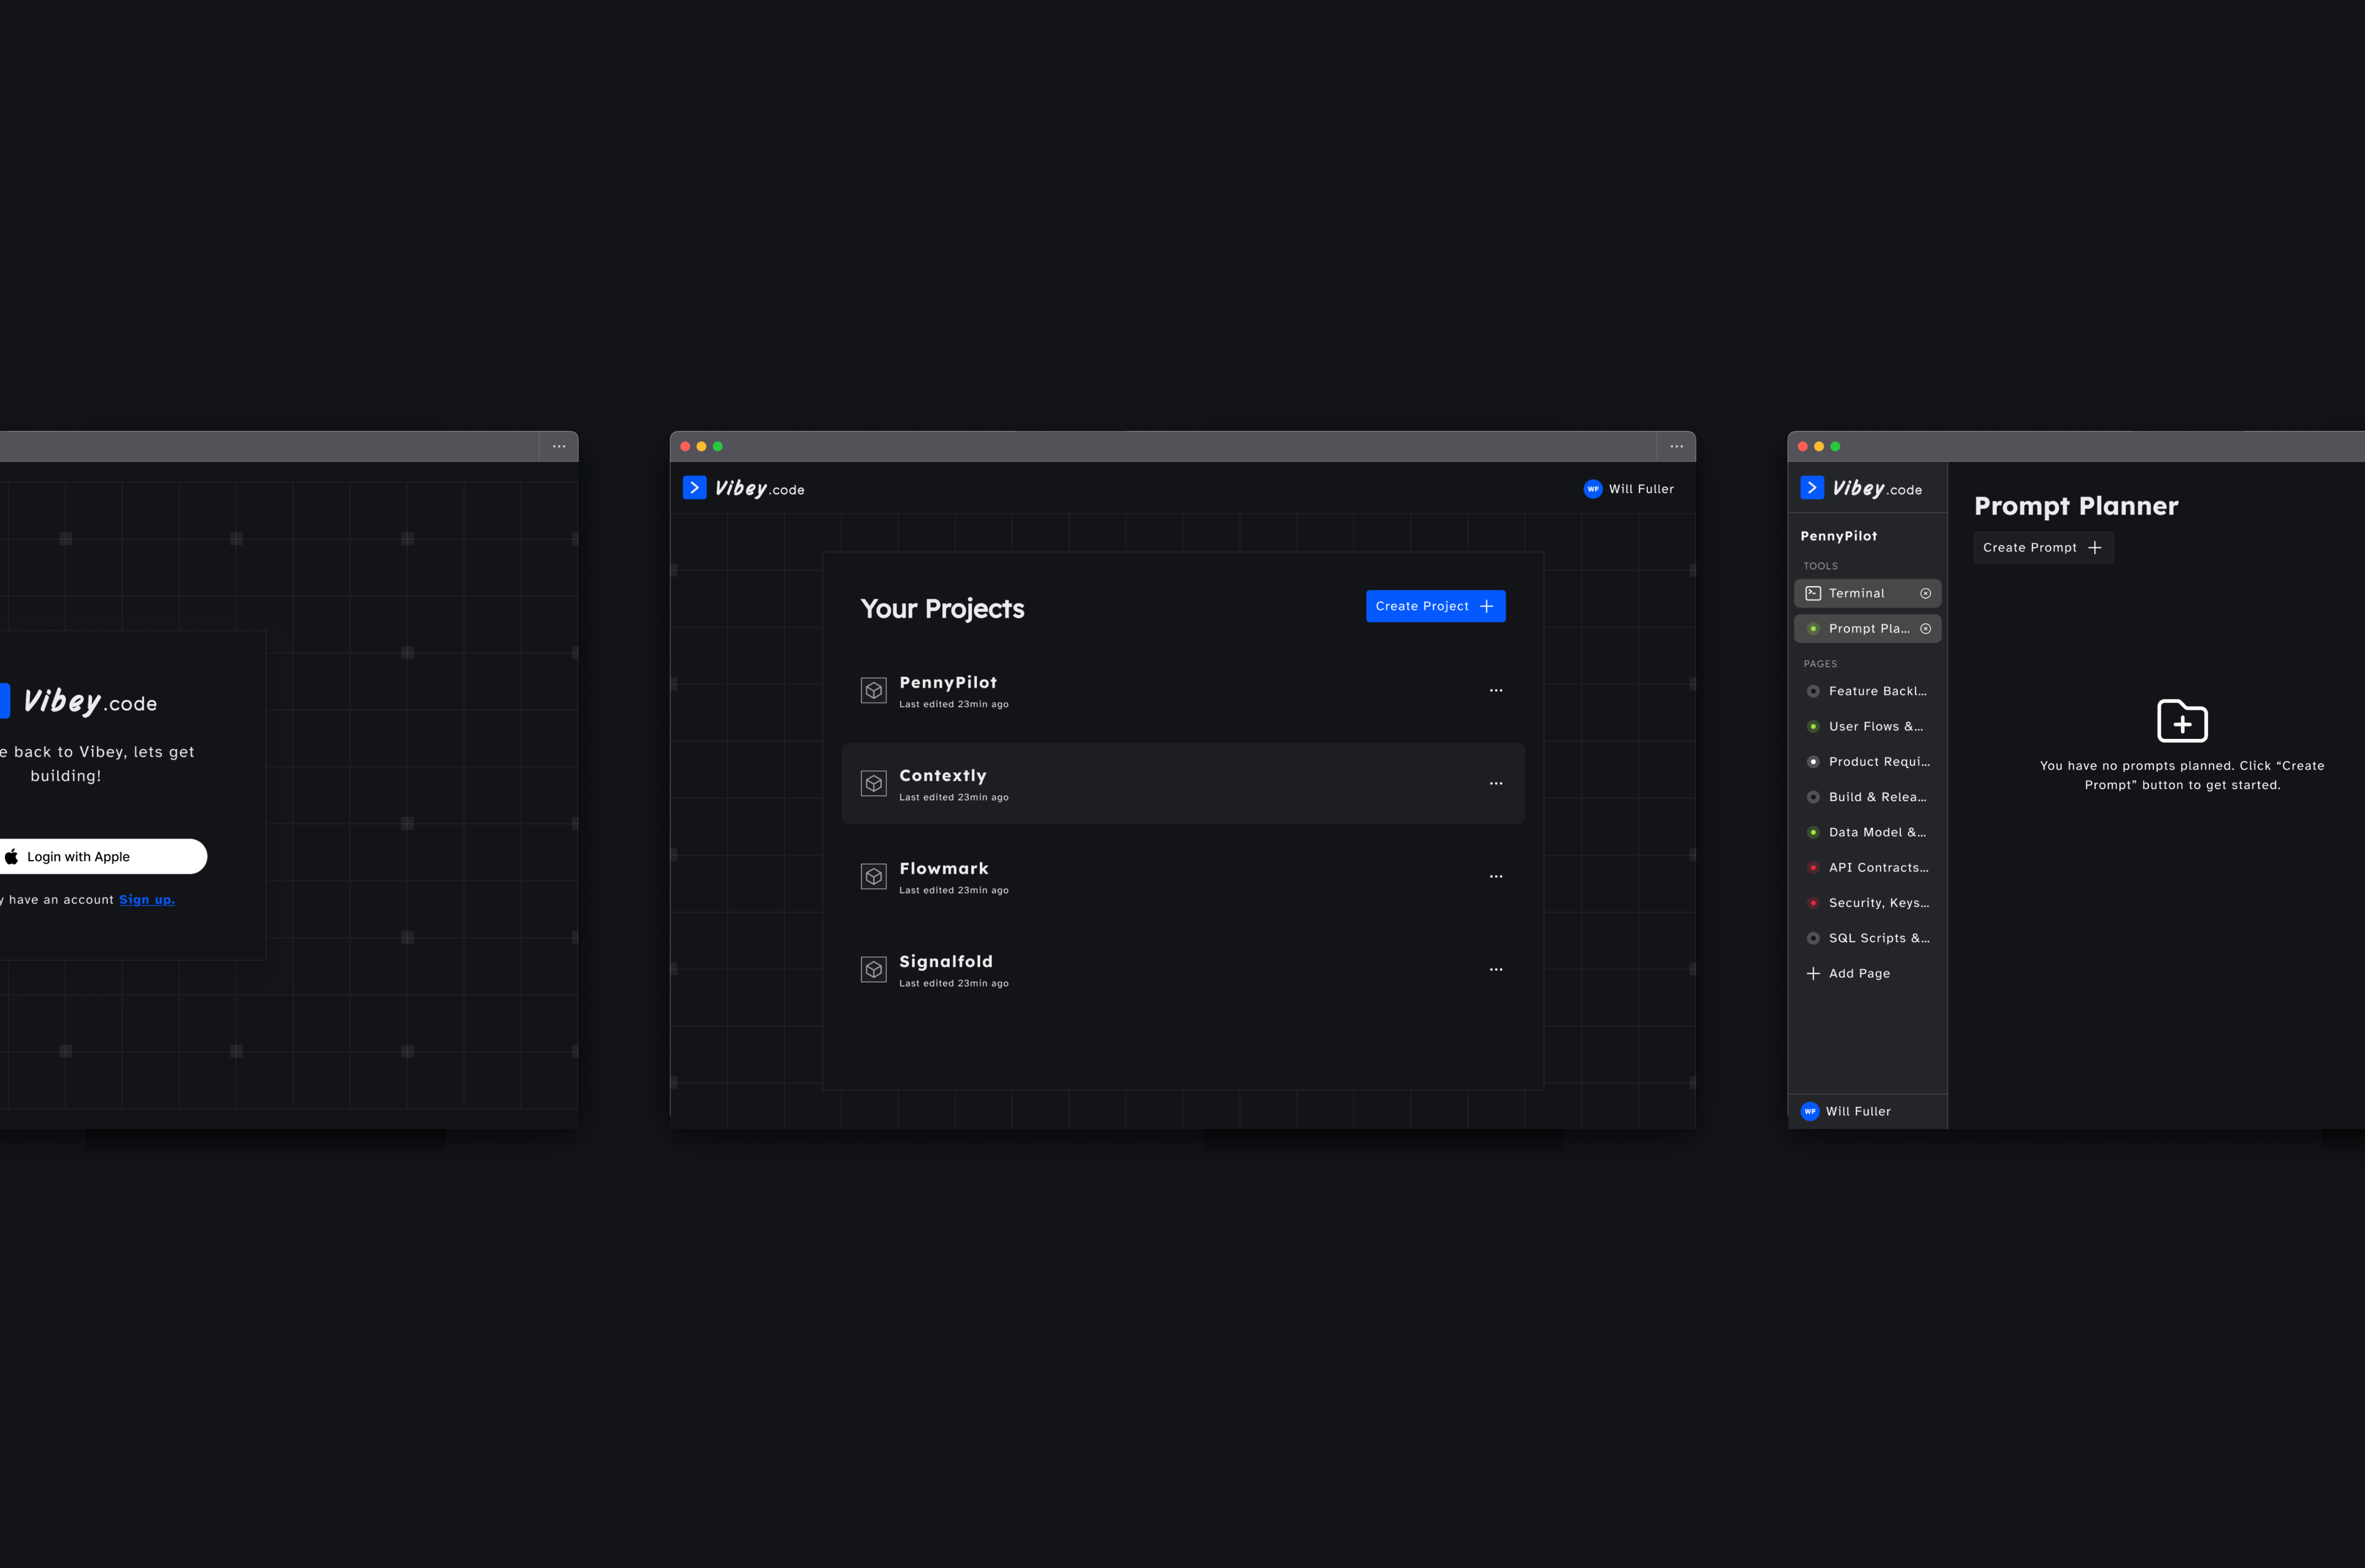The image size is (2365, 1568).
Task: Click the Vibey logo in projects window header
Action: coord(744,489)
